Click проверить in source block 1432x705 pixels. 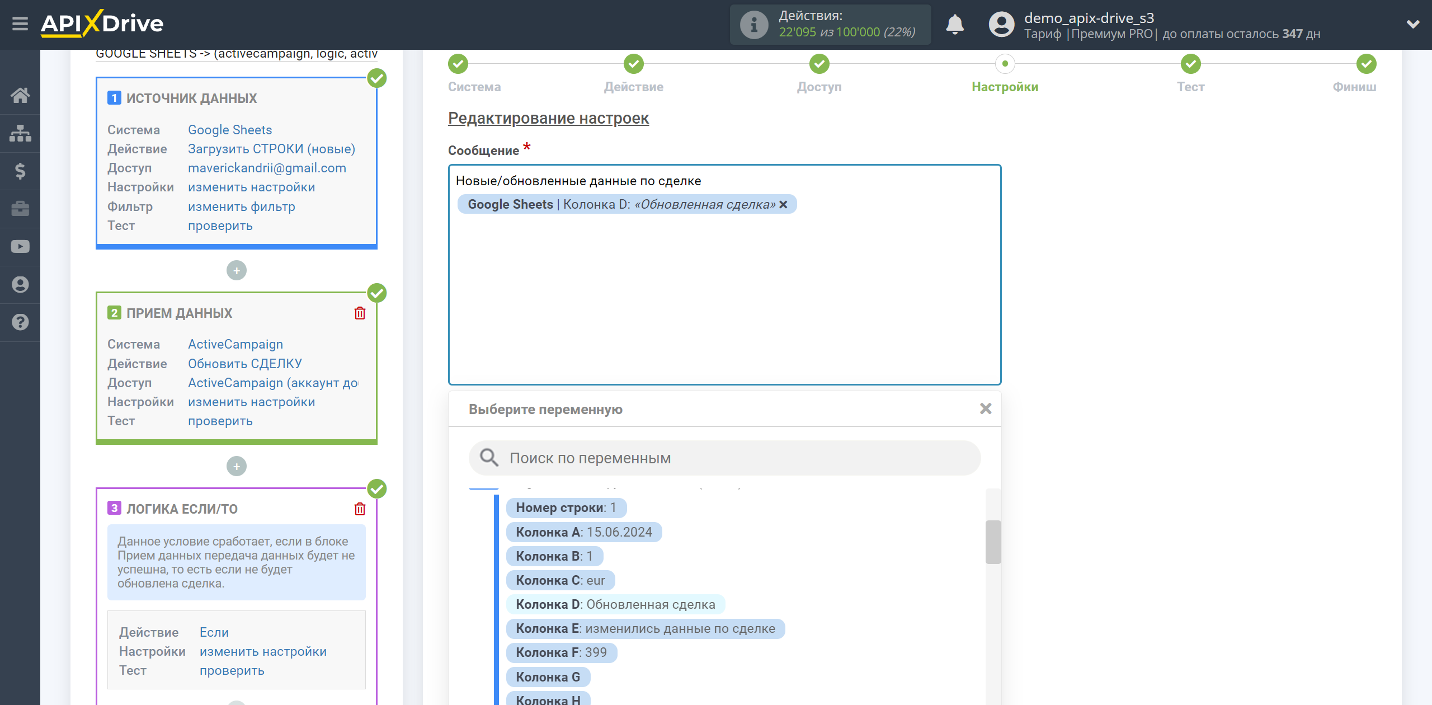tap(220, 225)
